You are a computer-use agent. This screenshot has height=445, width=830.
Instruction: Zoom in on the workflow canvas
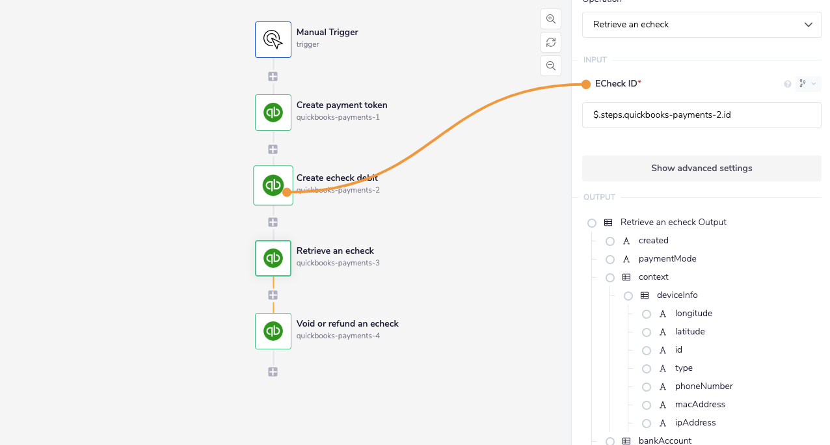click(x=550, y=19)
